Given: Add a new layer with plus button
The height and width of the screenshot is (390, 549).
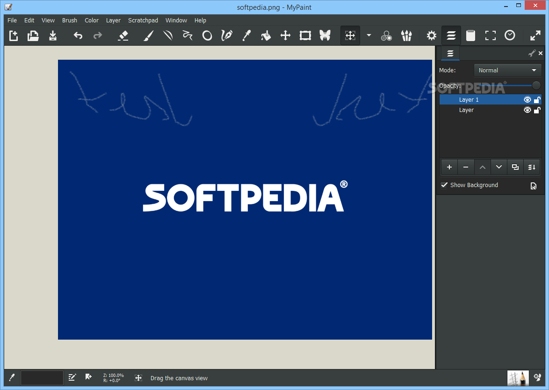Looking at the screenshot, I should [449, 167].
